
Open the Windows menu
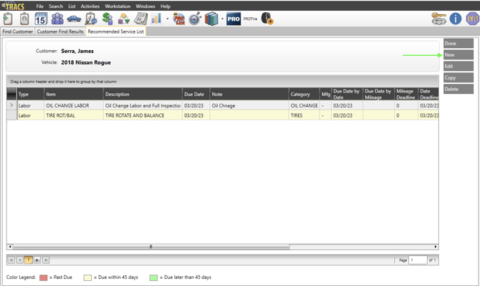click(x=145, y=6)
